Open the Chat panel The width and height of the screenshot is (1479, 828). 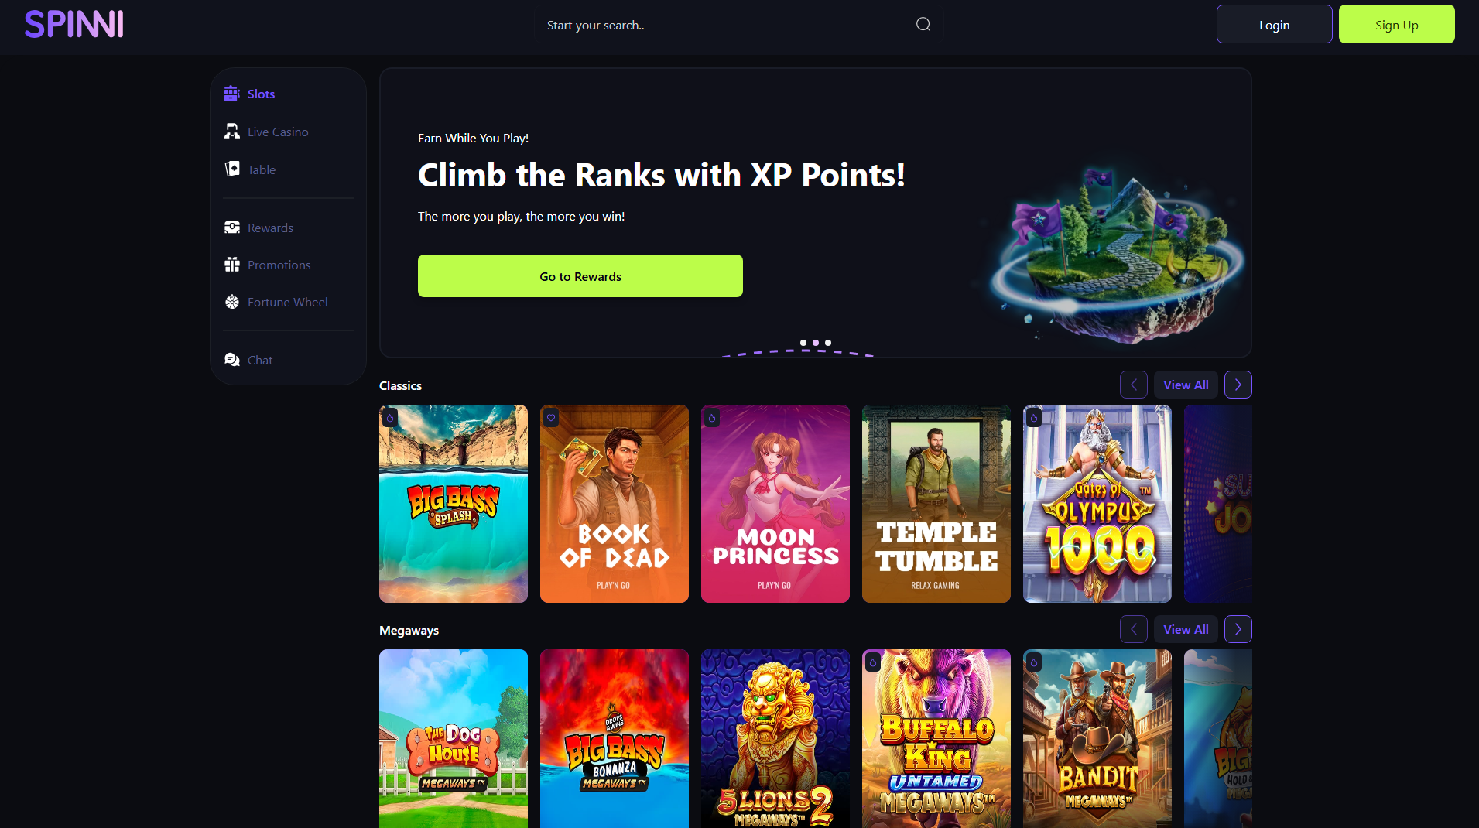248,360
